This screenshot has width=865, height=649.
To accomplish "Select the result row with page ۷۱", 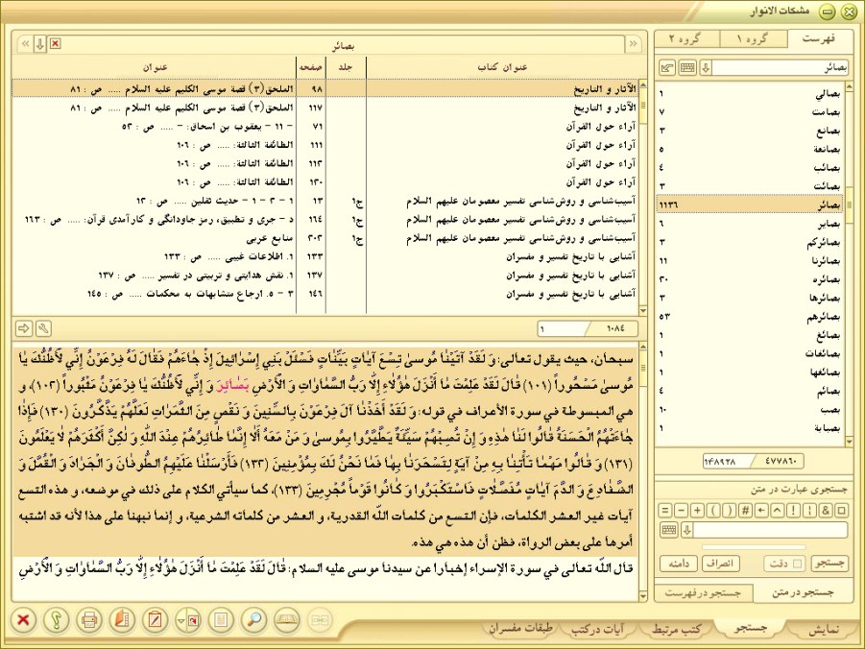I will 324,127.
